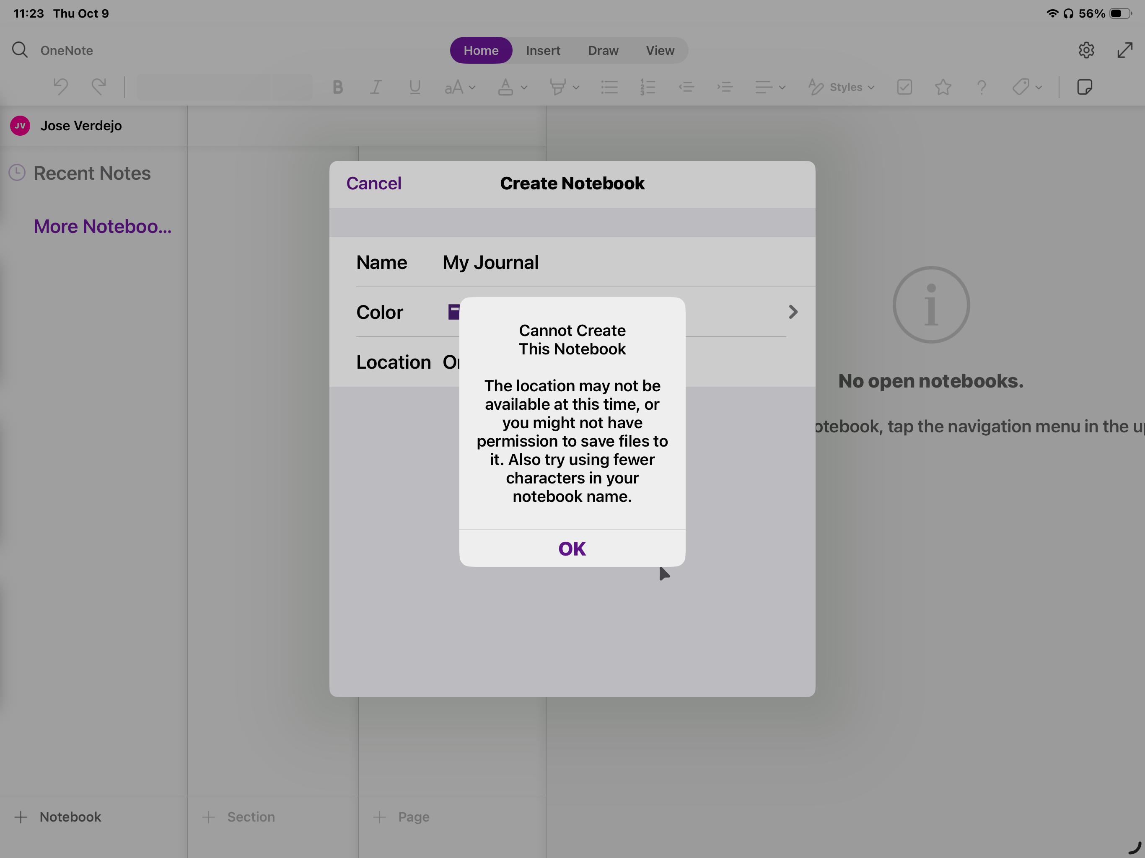Viewport: 1145px width, 858px height.
Task: Open the settings gear icon
Action: pyautogui.click(x=1086, y=50)
